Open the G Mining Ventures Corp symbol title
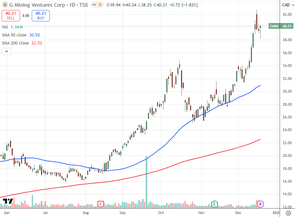The width and height of the screenshot is (295, 217). (x=37, y=5)
